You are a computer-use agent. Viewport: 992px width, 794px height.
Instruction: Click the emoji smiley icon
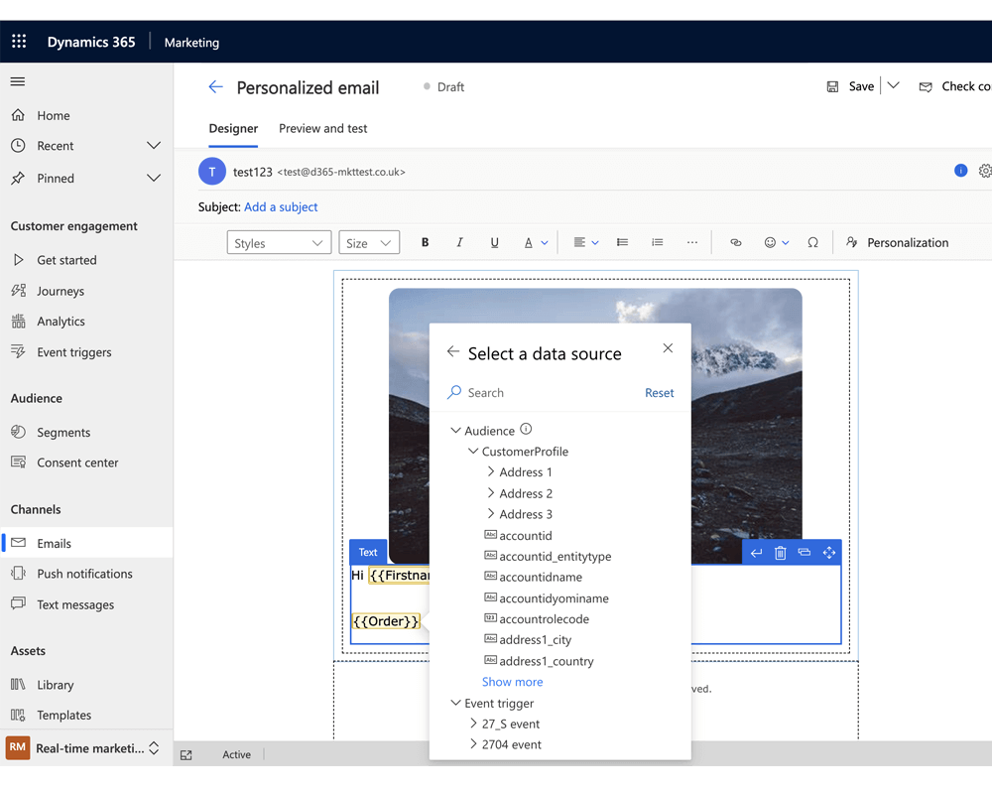770,242
